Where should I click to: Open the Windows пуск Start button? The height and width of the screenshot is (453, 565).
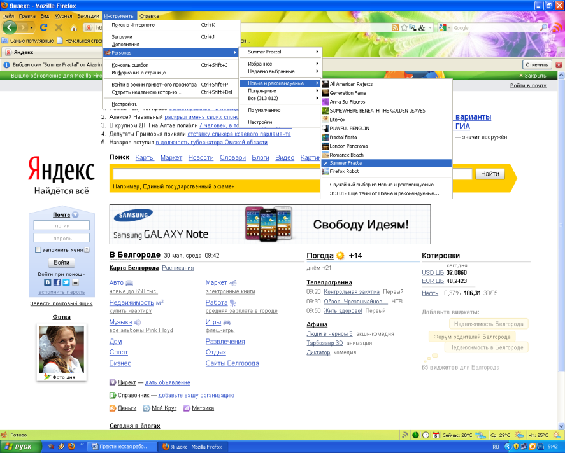20,447
